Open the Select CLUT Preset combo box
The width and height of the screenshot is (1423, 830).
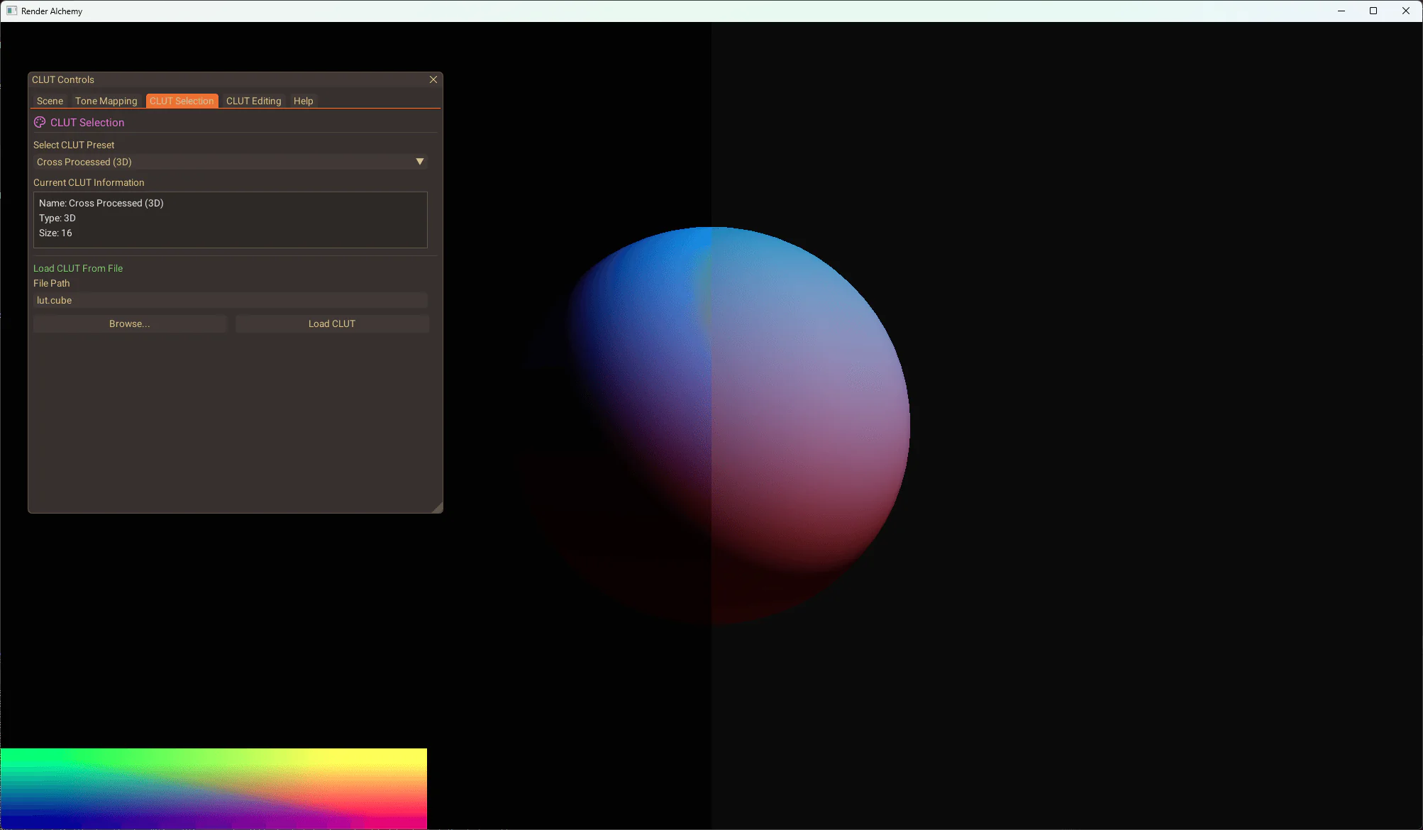click(x=230, y=162)
